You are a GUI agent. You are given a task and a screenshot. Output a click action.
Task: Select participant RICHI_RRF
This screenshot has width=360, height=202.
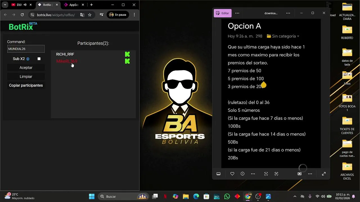65,54
